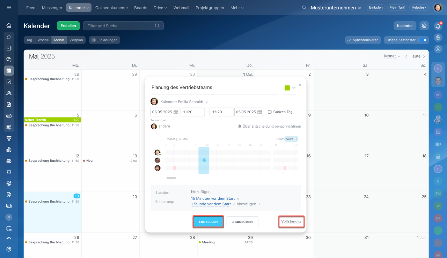This screenshot has height=258, width=447.
Task: Toggle the Synchronisieren option
Action: click(362, 40)
